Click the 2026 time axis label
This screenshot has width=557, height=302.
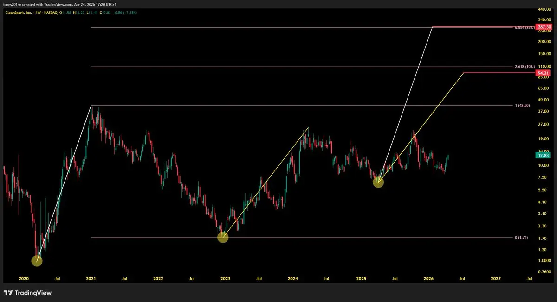(x=428, y=279)
